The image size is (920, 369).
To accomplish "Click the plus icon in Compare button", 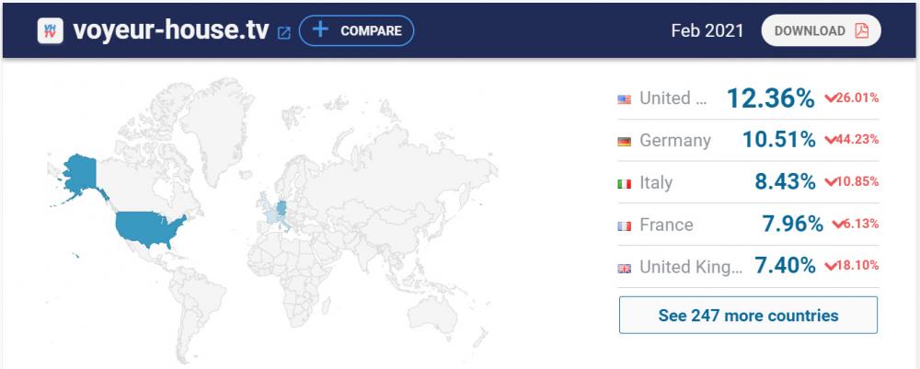I will [x=319, y=30].
